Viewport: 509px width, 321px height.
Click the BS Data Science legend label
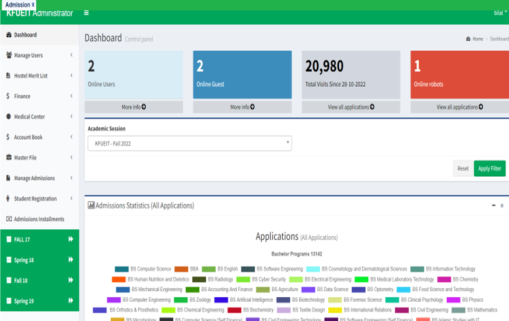[333, 289]
